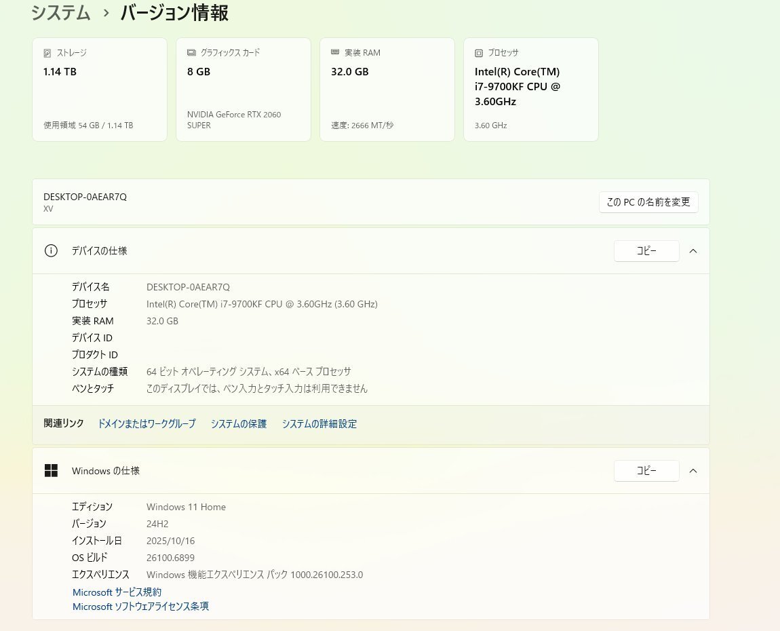Open the 実装 RAM 32.0 GB card
Image resolution: width=780 pixels, height=631 pixels.
point(387,90)
